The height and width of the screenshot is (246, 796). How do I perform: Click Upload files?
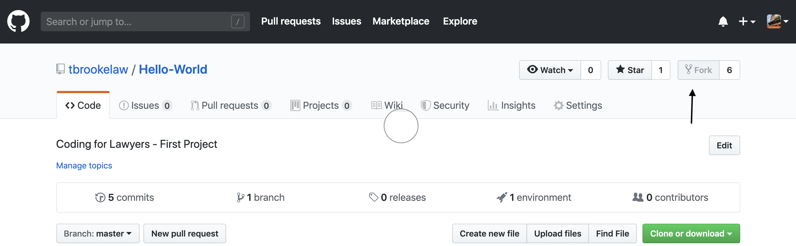pos(557,234)
